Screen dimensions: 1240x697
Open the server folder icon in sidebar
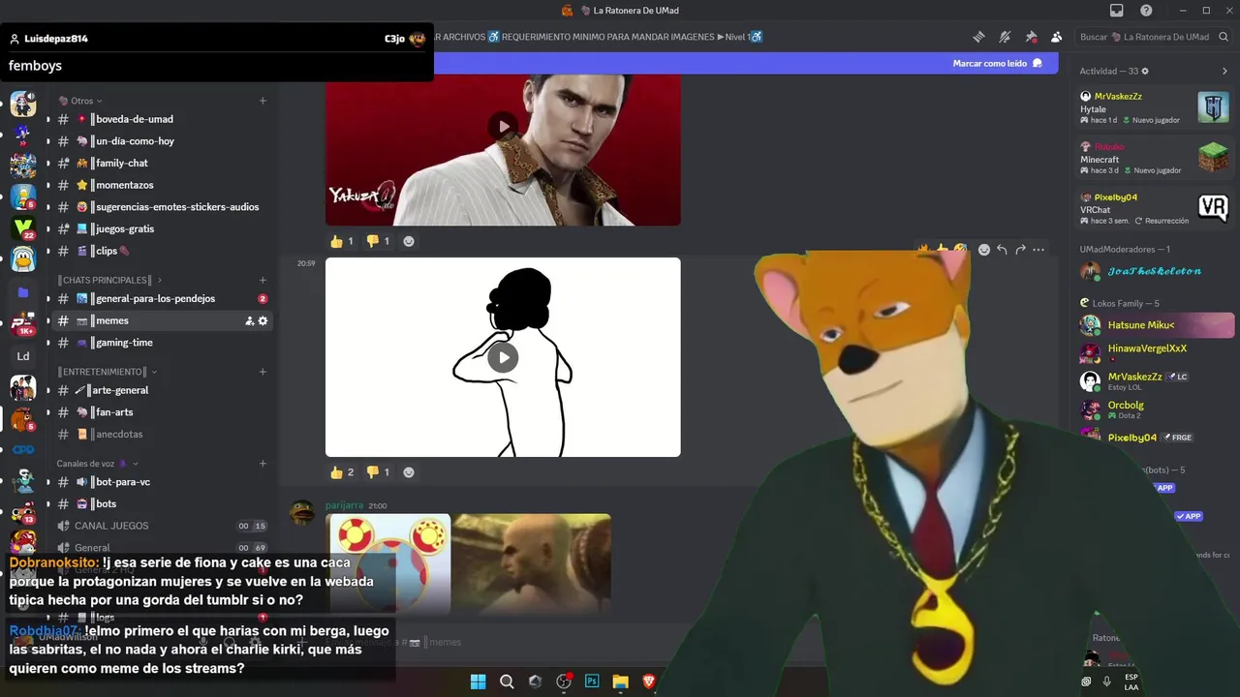pyautogui.click(x=23, y=292)
